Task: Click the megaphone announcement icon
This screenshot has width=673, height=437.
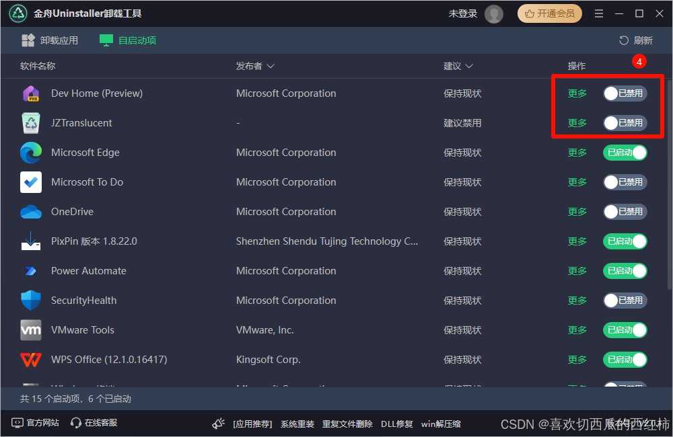Action: pyautogui.click(x=219, y=424)
